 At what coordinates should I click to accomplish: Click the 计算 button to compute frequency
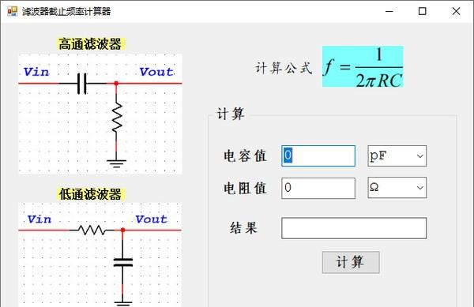[351, 262]
